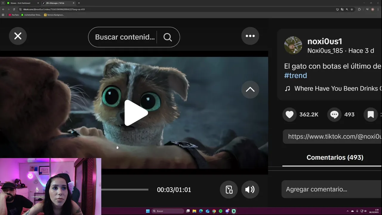Open comments via speech bubble icon
382x215 pixels.
coord(334,114)
